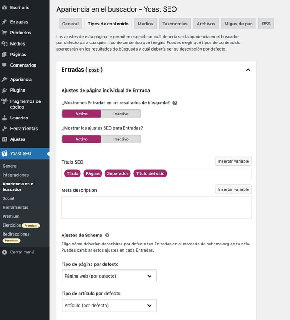Set show Entradas in search results to Inactivo
290x320 pixels.
[x=121, y=114]
